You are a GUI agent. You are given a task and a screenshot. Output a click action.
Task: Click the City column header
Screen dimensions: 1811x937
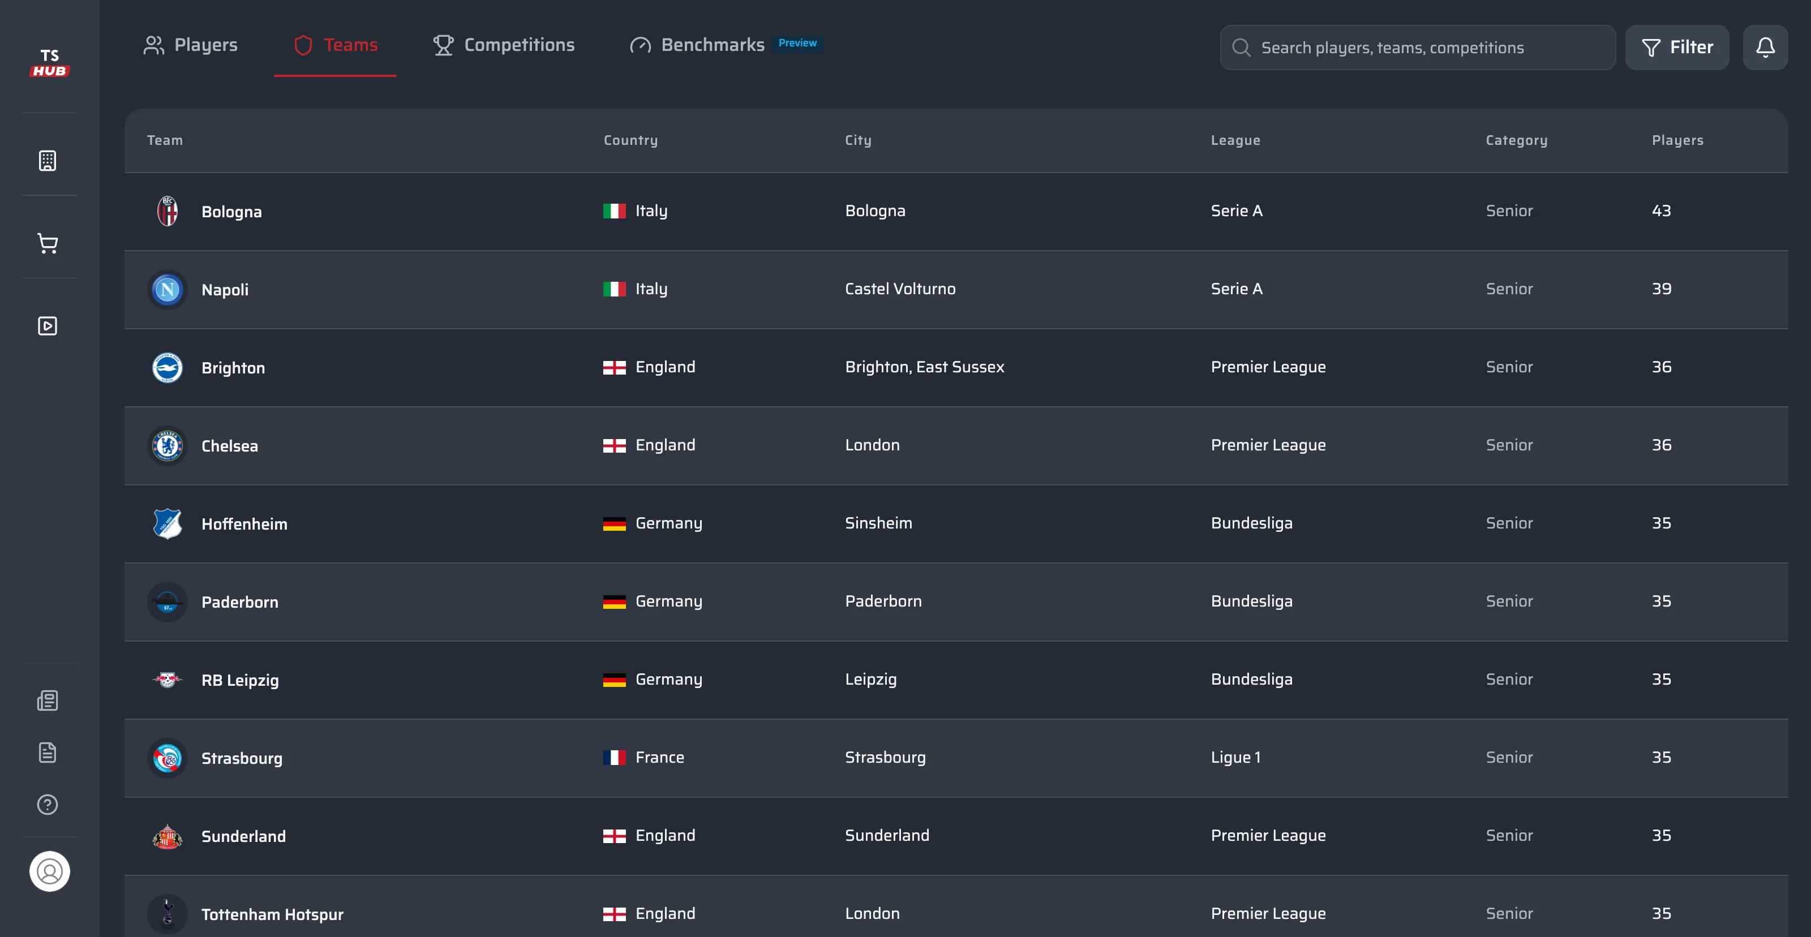click(858, 140)
